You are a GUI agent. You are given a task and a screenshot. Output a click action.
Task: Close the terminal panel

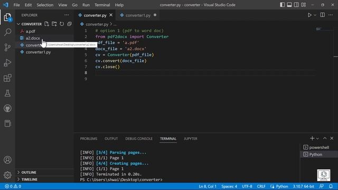(332, 138)
